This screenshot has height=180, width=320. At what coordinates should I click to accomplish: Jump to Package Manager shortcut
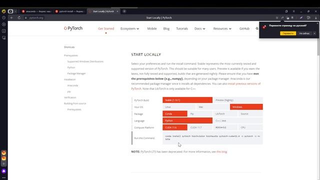[76, 73]
